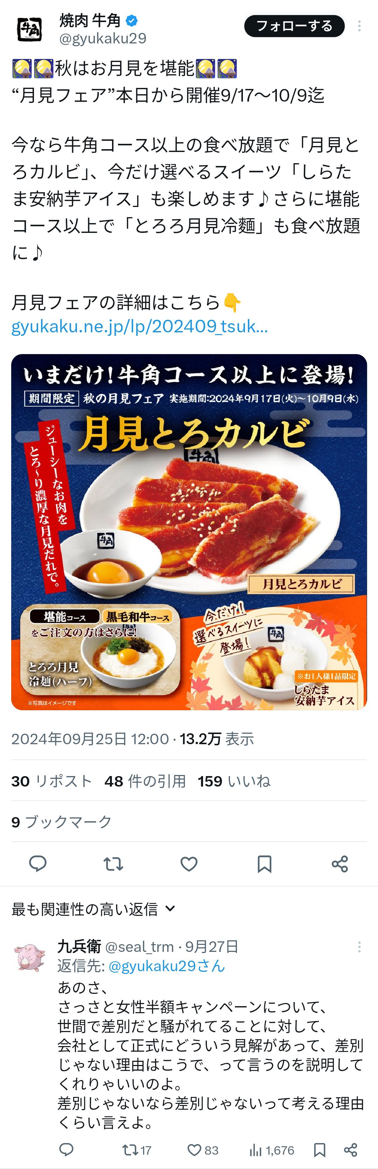This screenshot has width=378, height=1169.
Task: Open the gyukaku.ne.jp campaign link
Action: pos(140,327)
